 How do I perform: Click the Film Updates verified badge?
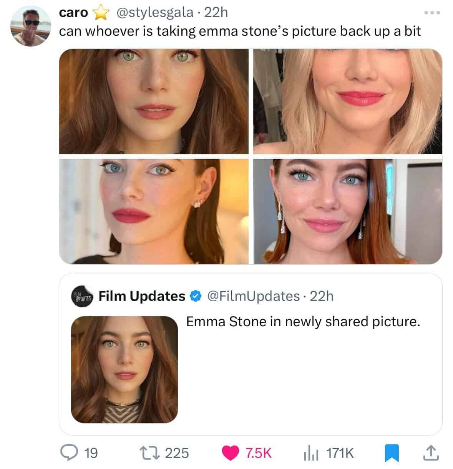point(195,296)
